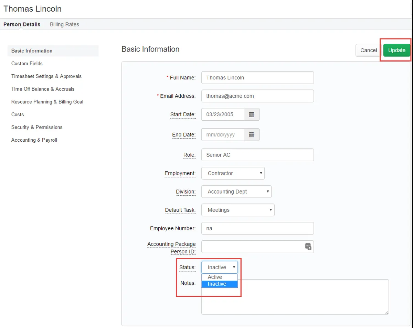This screenshot has width=413, height=328.
Task: Click the green Update button
Action: pos(396,50)
